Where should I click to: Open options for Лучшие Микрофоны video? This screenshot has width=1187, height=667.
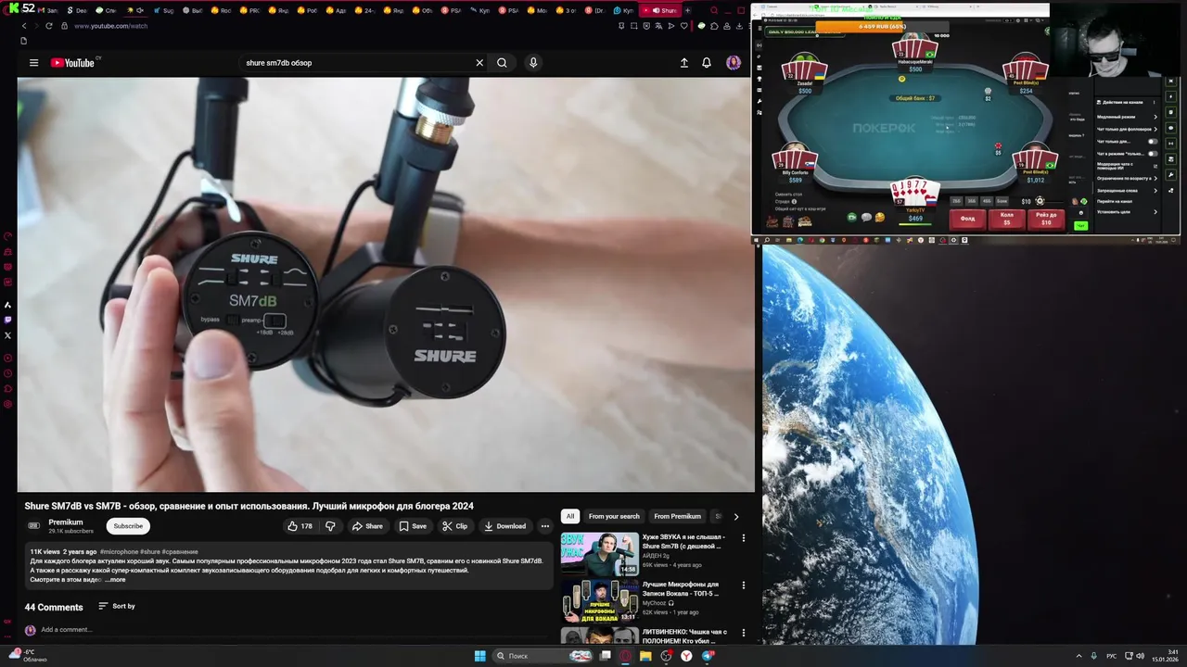tap(743, 585)
